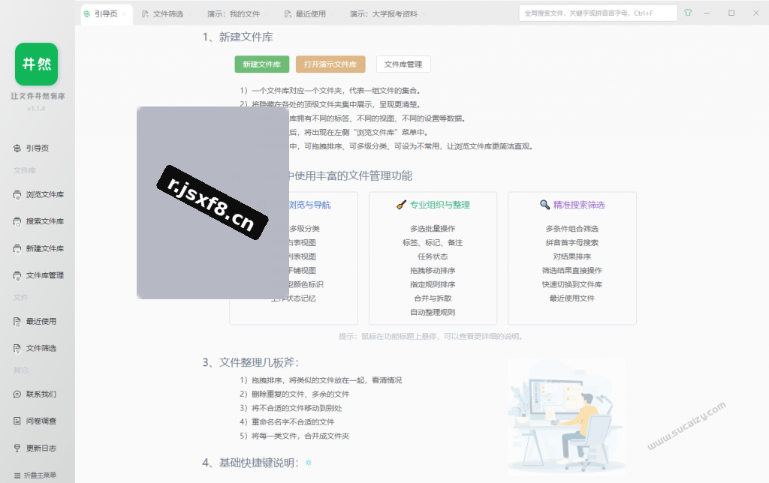Switch to the 演示:大学报考资料 tab
The width and height of the screenshot is (769, 483).
384,14
